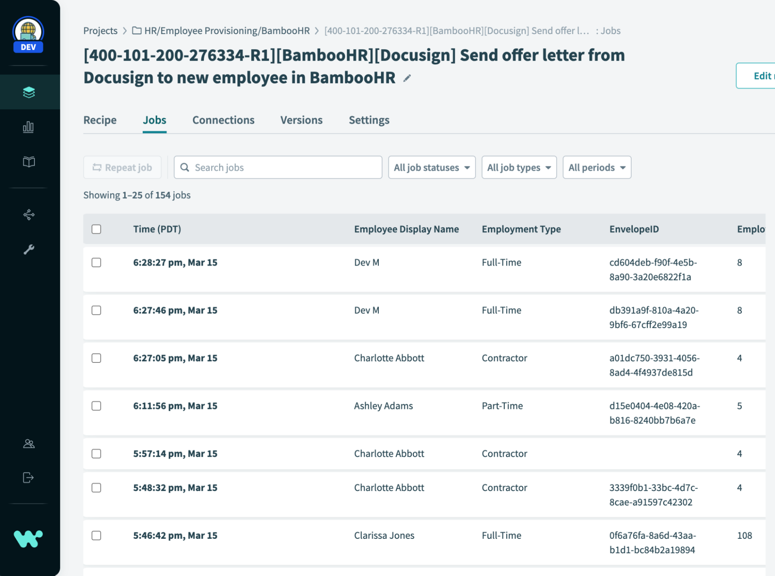The width and height of the screenshot is (775, 576).
Task: Edit the recipe title using pencil icon
Action: [x=407, y=78]
